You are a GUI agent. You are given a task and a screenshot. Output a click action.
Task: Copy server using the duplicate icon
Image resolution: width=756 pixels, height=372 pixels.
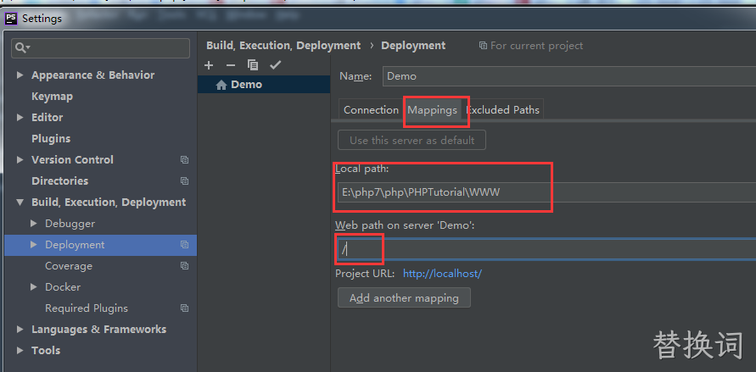(253, 65)
